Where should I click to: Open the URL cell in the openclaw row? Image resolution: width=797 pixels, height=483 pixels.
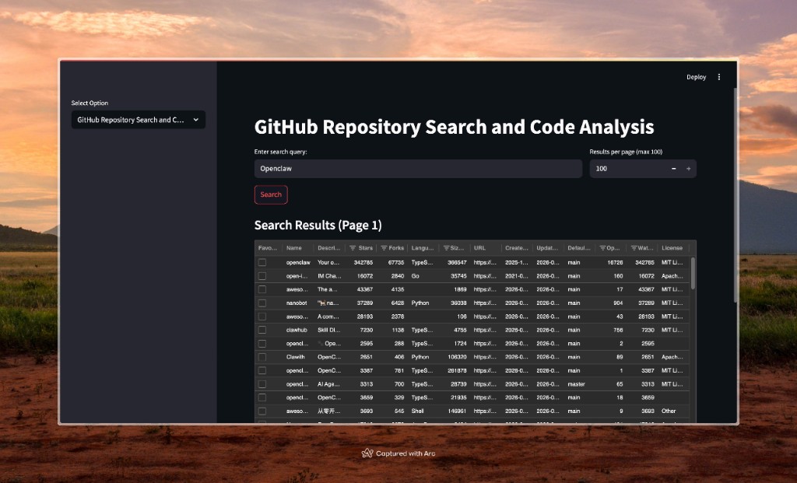click(x=486, y=263)
